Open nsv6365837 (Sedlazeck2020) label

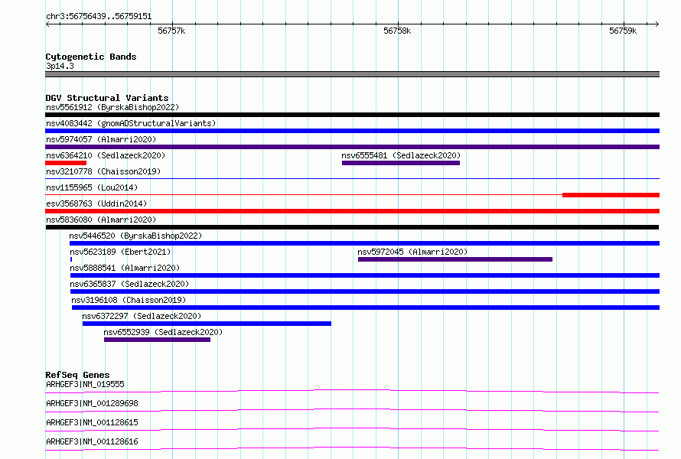[x=129, y=284]
